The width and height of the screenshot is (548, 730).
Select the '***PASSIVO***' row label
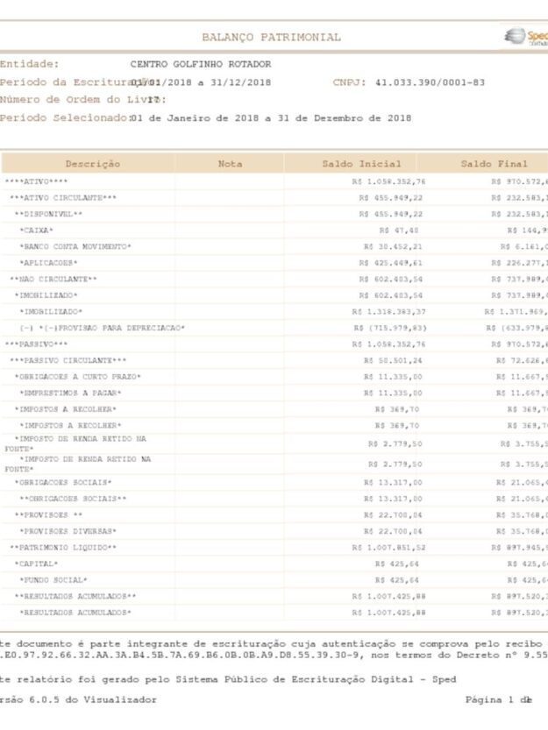(x=36, y=344)
